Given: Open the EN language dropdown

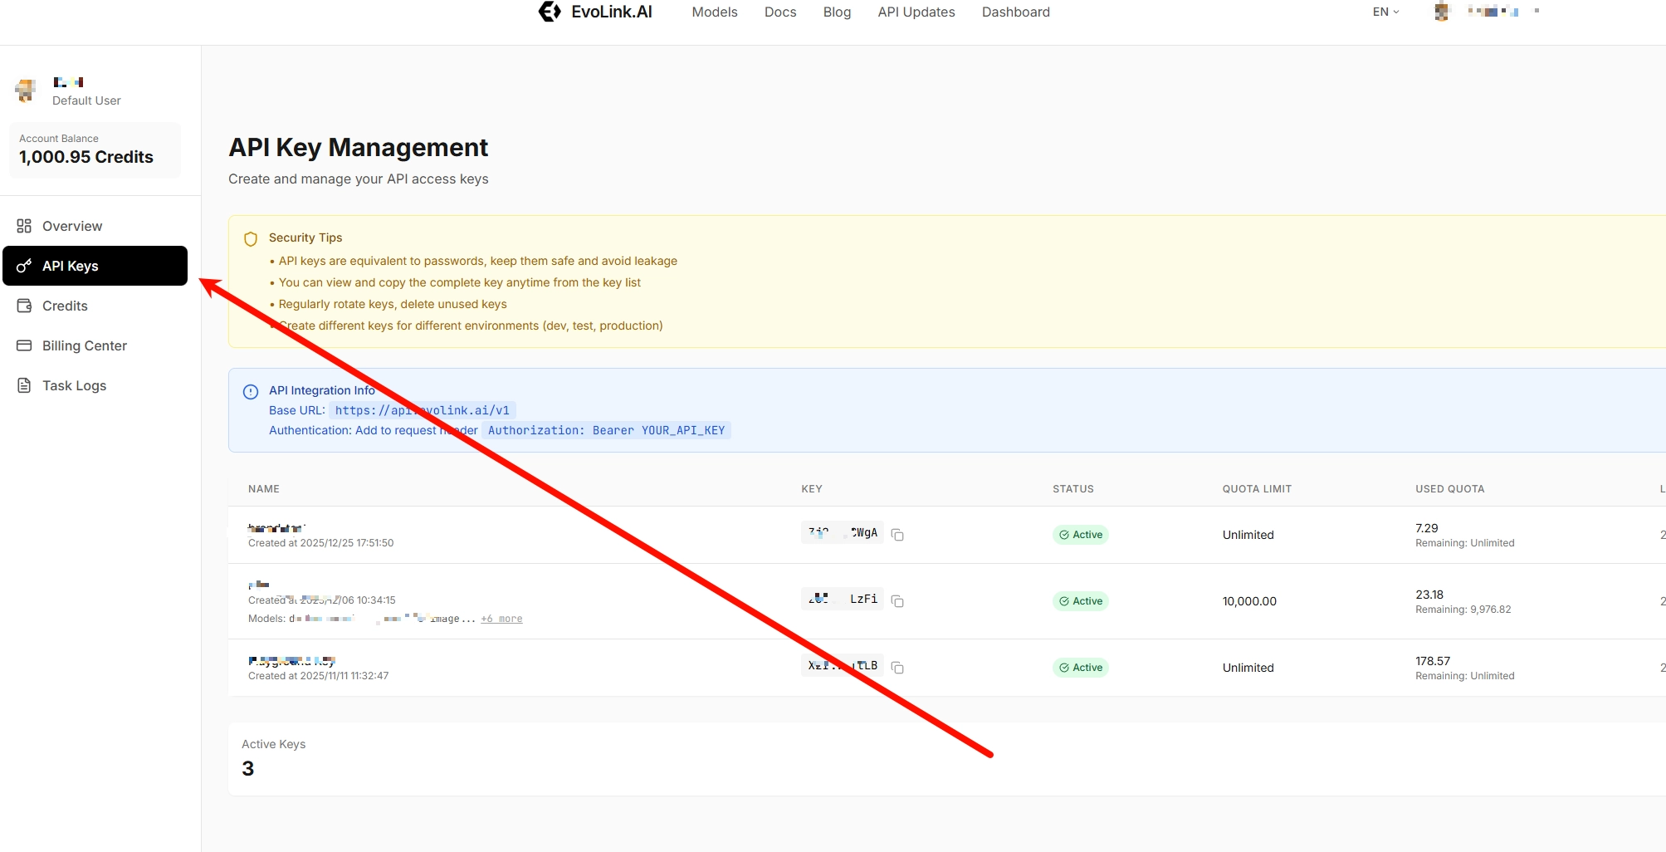Looking at the screenshot, I should [x=1385, y=12].
